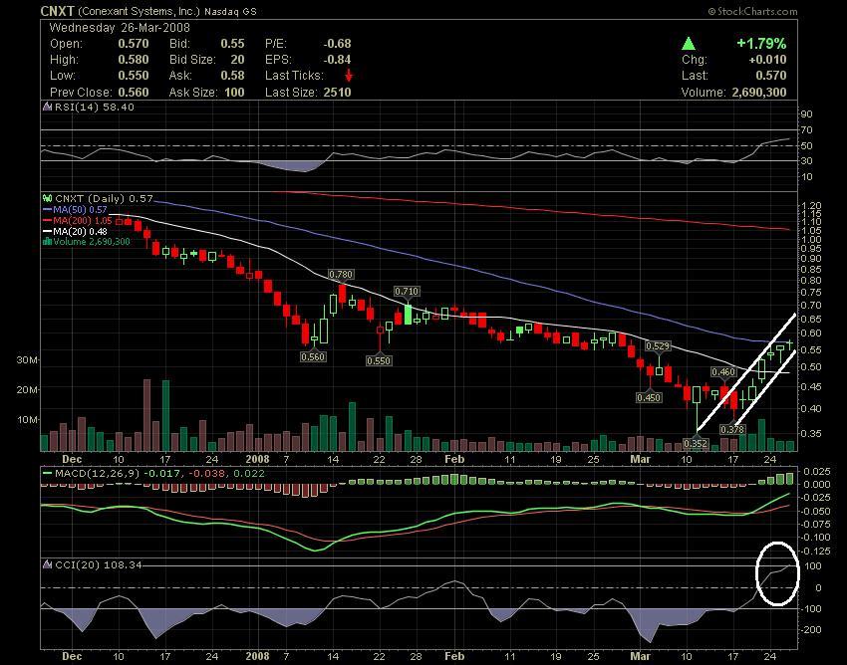
Task: Click the 20M volume axis label
Action: click(27, 389)
